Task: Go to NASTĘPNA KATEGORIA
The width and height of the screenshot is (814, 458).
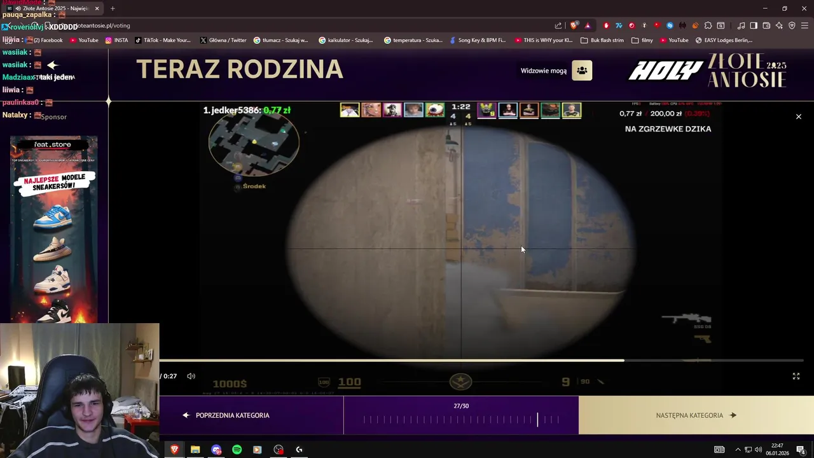Action: point(696,415)
